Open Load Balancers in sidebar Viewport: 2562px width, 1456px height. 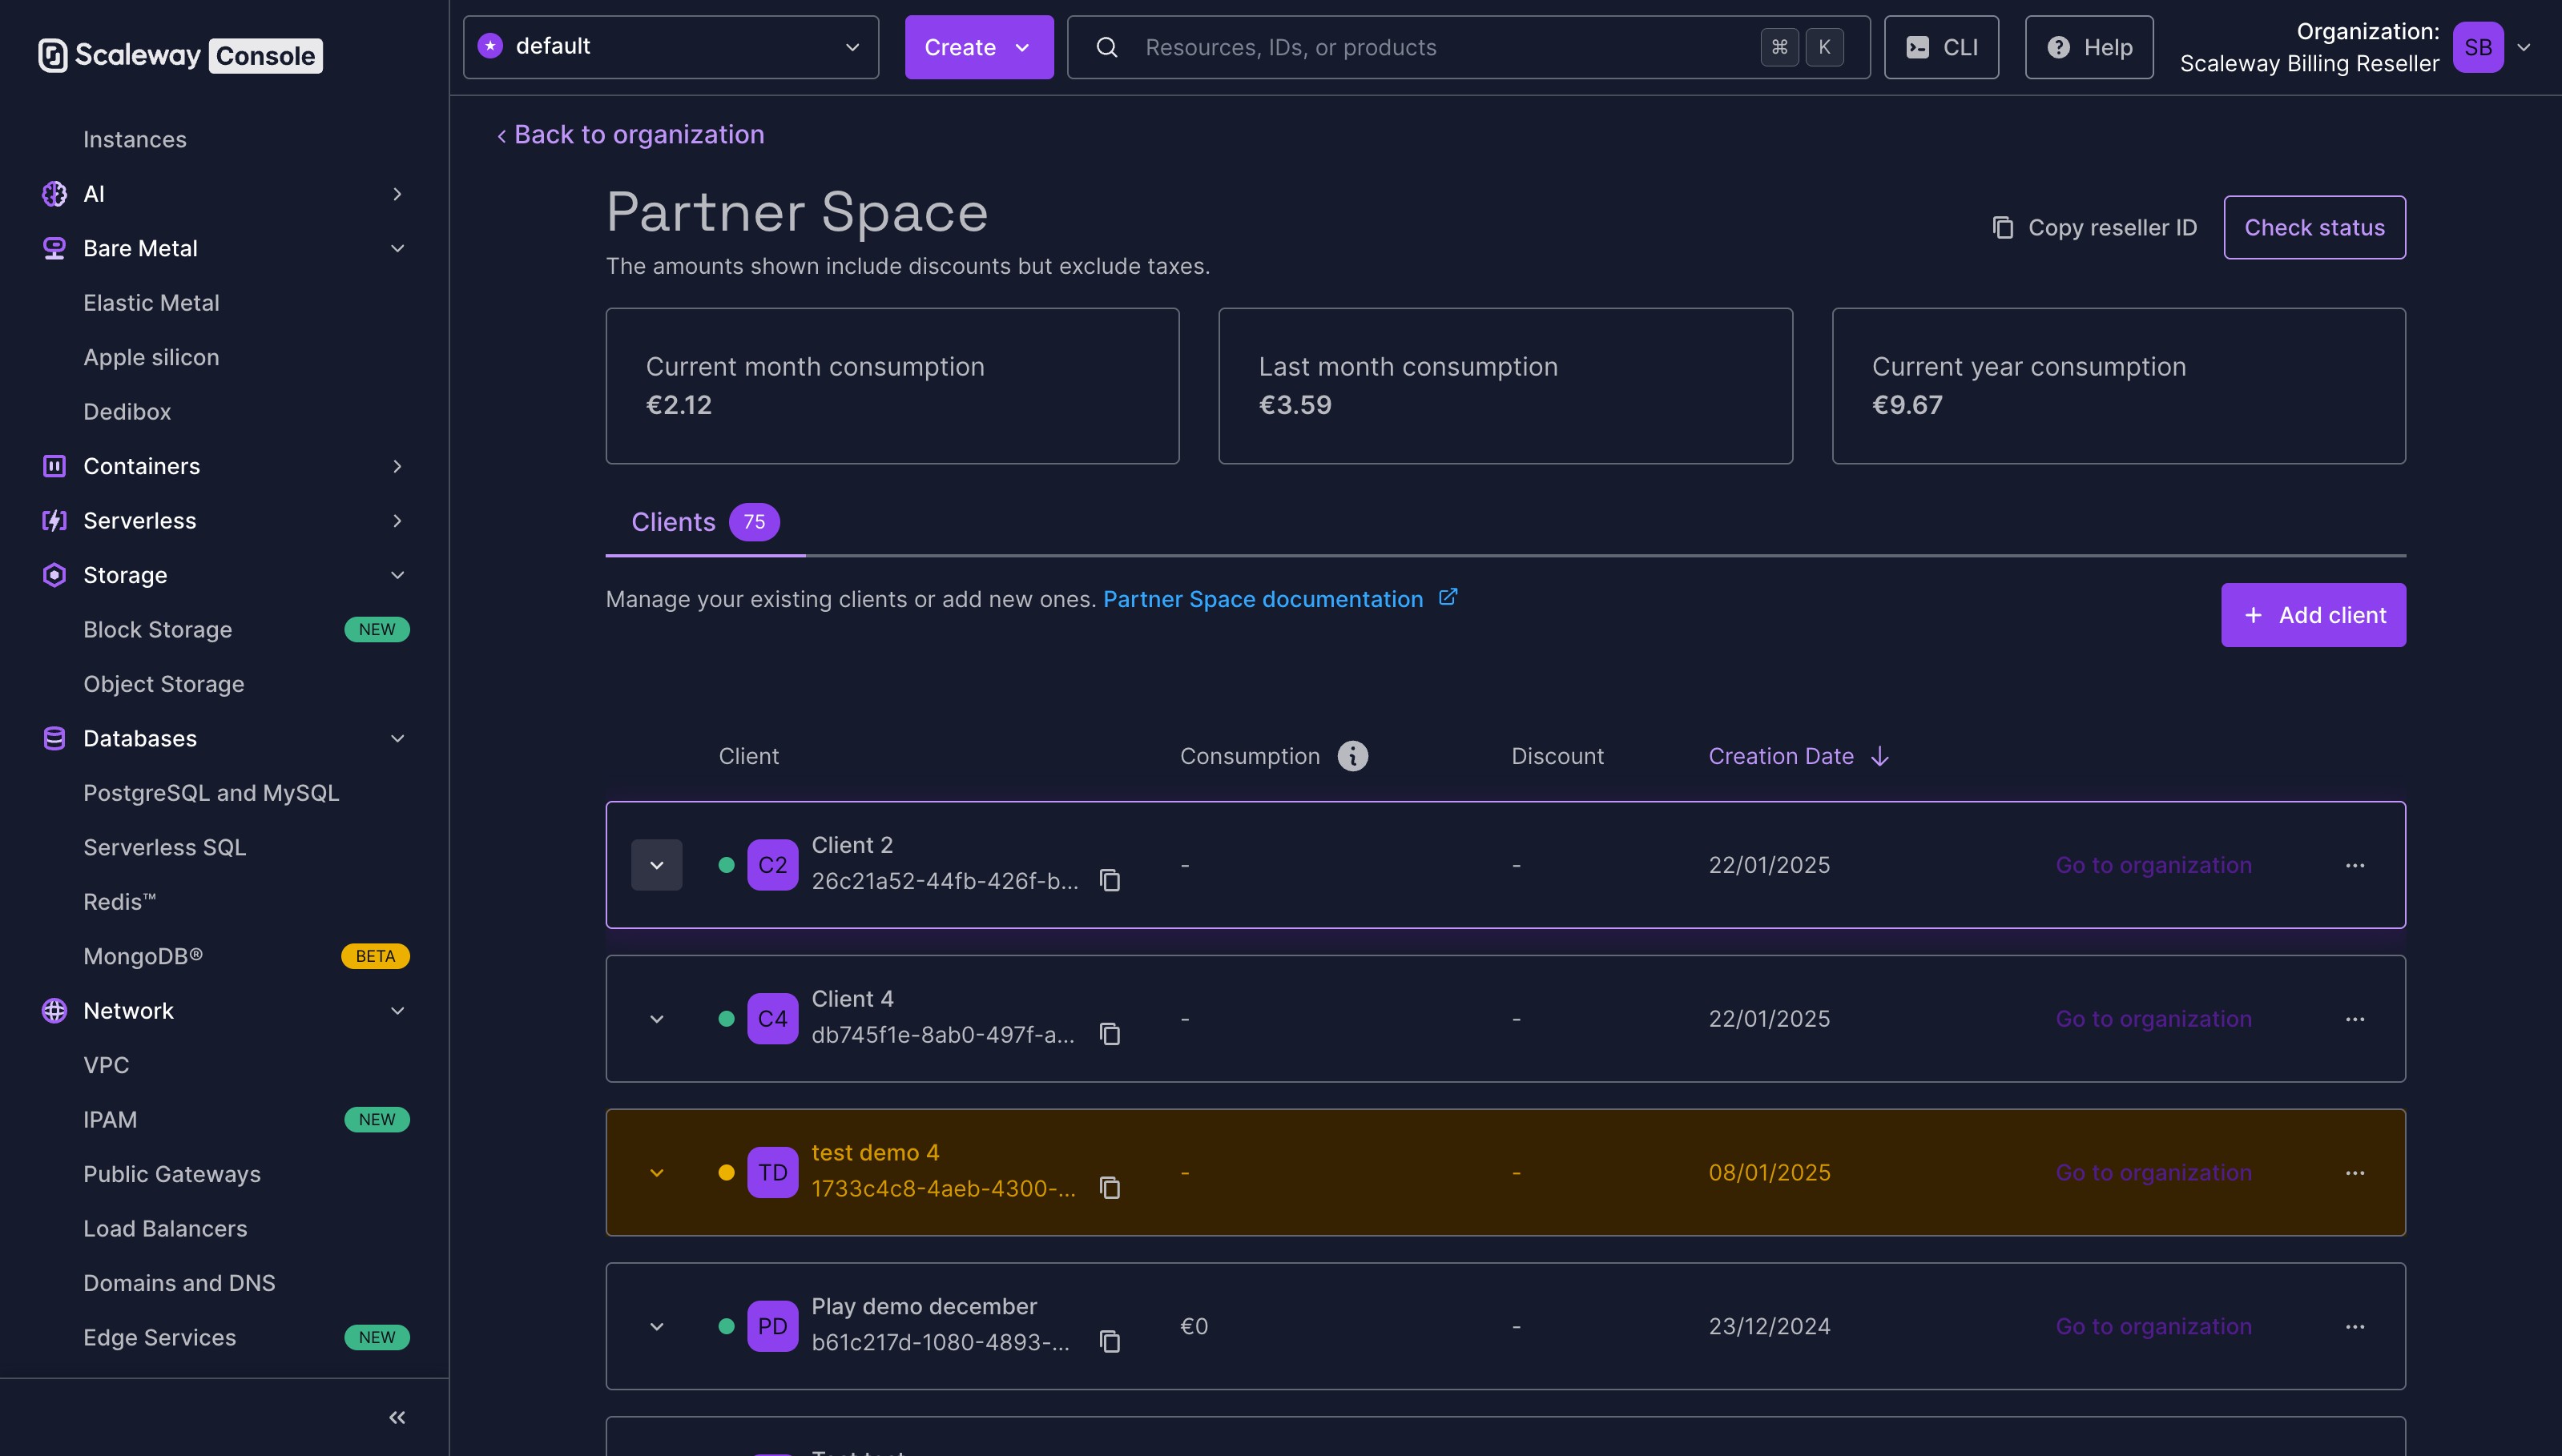165,1228
